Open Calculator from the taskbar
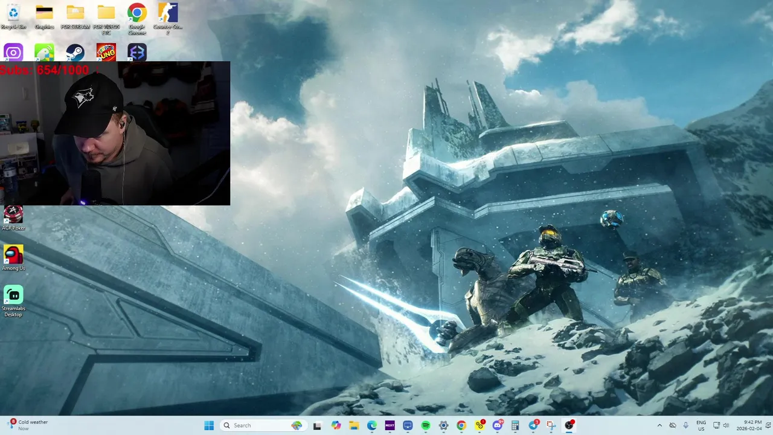Screen dimensions: 773x435 click(x=515, y=425)
